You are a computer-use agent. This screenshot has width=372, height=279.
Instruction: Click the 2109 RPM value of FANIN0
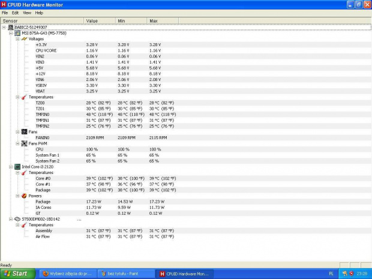tap(95, 138)
